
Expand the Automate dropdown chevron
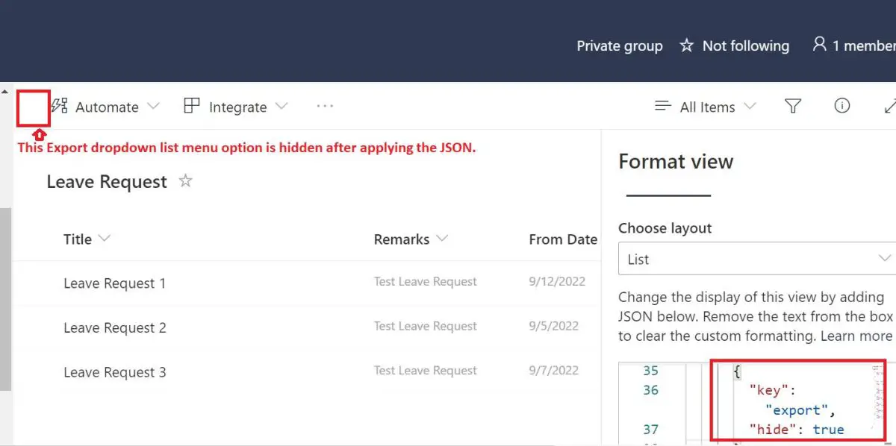[155, 107]
